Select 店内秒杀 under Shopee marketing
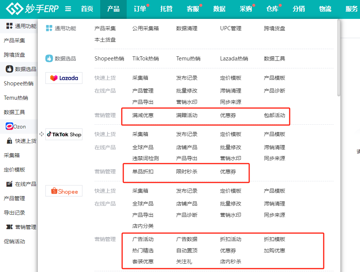The height and width of the screenshot is (272, 360). tap(231, 261)
